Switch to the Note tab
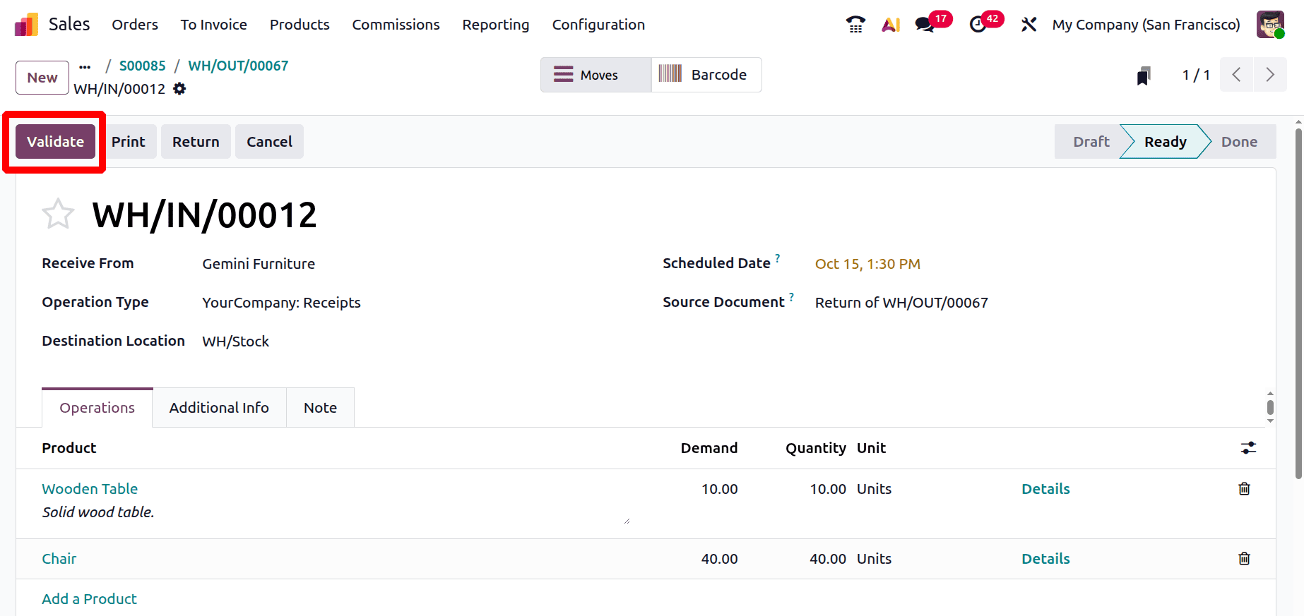The height and width of the screenshot is (616, 1304). pyautogui.click(x=320, y=408)
